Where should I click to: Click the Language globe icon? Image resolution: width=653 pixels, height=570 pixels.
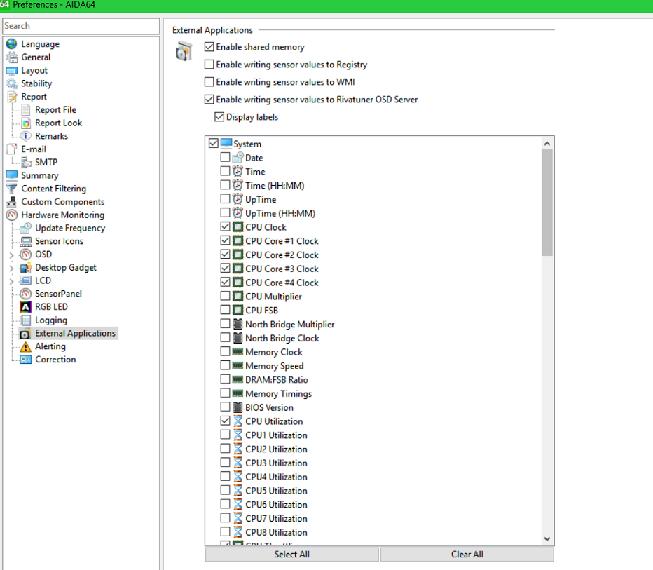[12, 43]
